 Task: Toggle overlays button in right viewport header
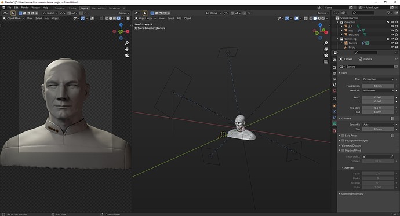pos(296,19)
